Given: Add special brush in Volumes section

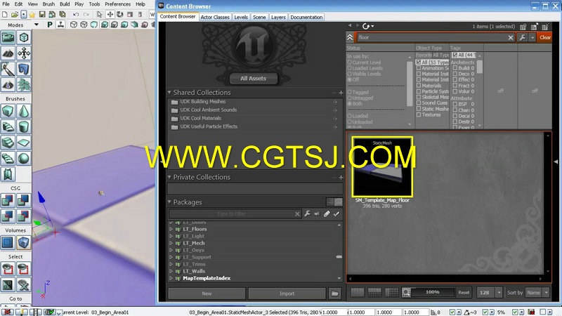Looking at the screenshot, I should tap(8, 242).
